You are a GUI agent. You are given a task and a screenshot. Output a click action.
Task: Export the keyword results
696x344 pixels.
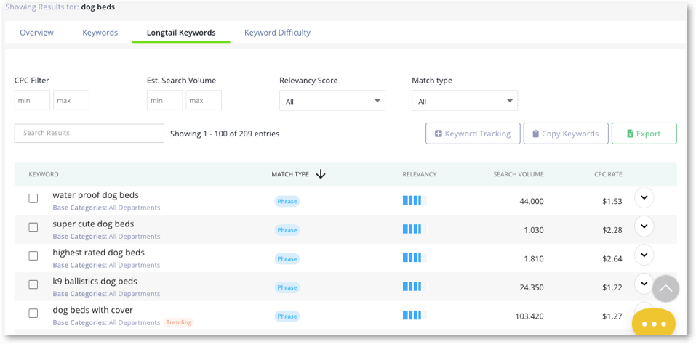pyautogui.click(x=644, y=134)
